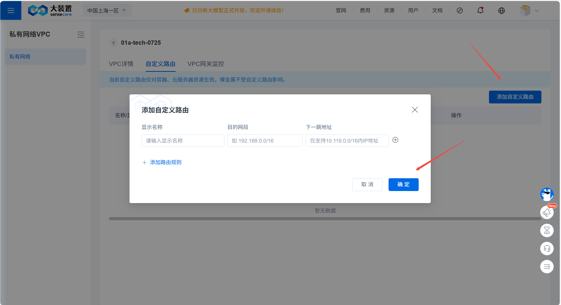Open the hamburger main menu
Screen dimensions: 561x305
(x=11, y=10)
